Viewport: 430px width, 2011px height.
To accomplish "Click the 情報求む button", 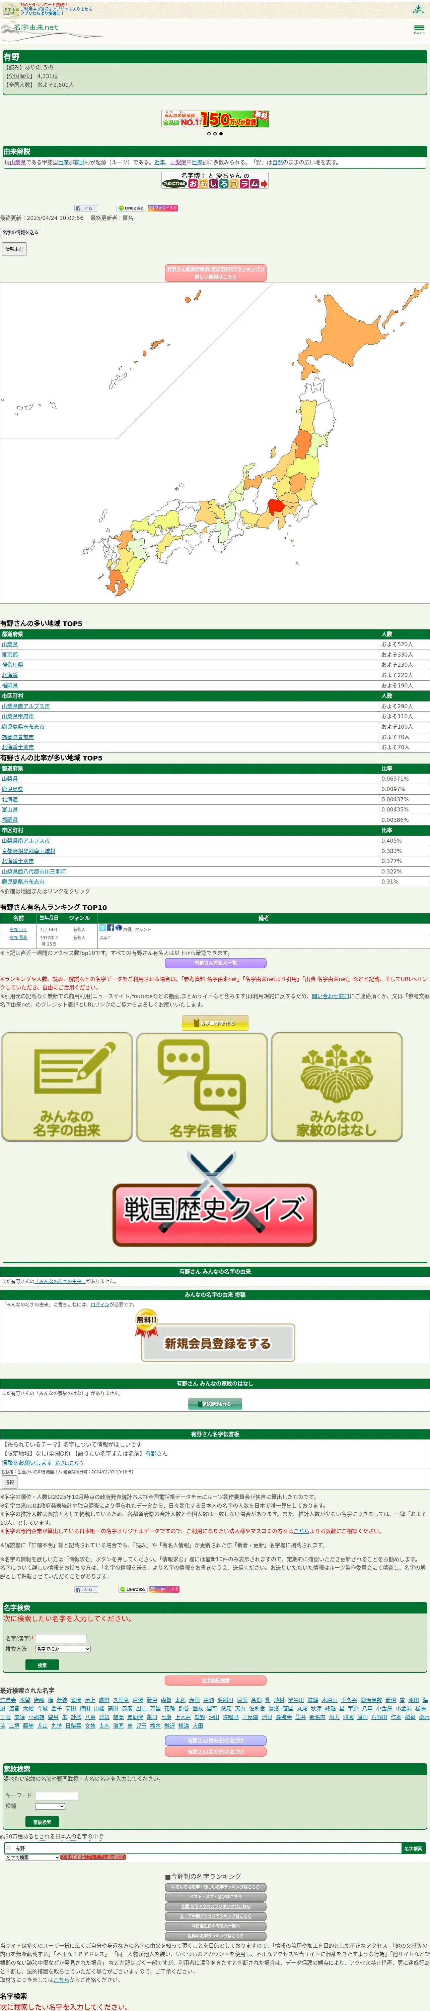I will pyautogui.click(x=14, y=249).
